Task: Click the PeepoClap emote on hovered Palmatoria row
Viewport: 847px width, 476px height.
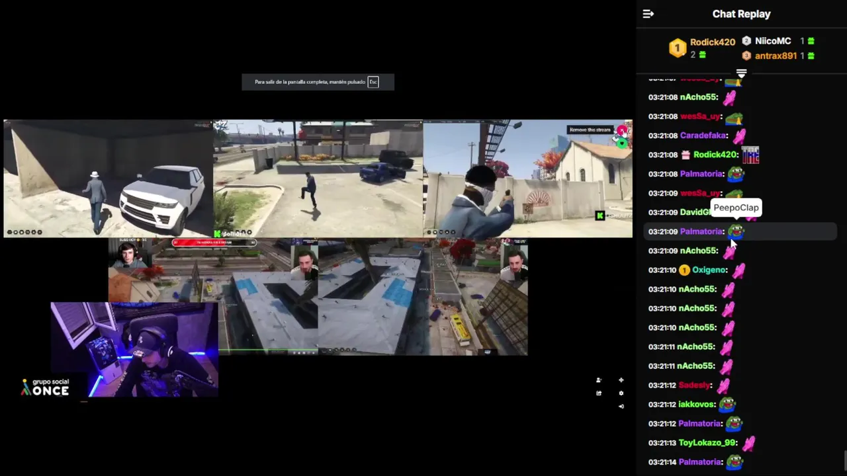Action: [736, 231]
